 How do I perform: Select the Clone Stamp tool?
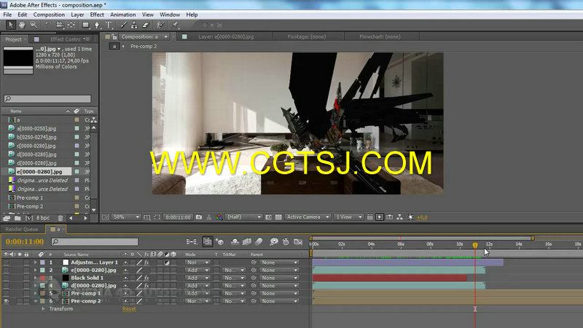click(x=134, y=25)
